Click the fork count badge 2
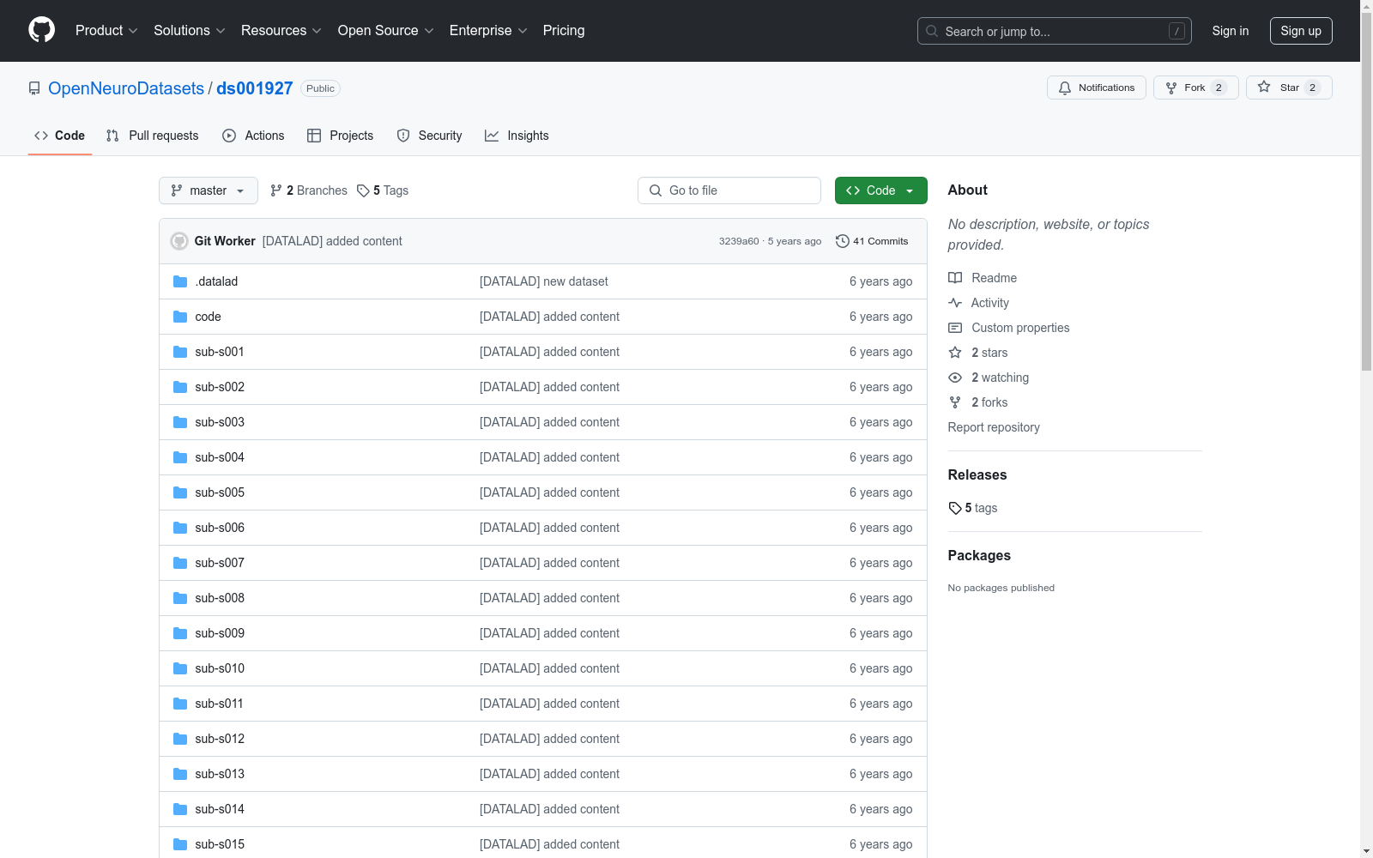1373x858 pixels. tap(1219, 88)
